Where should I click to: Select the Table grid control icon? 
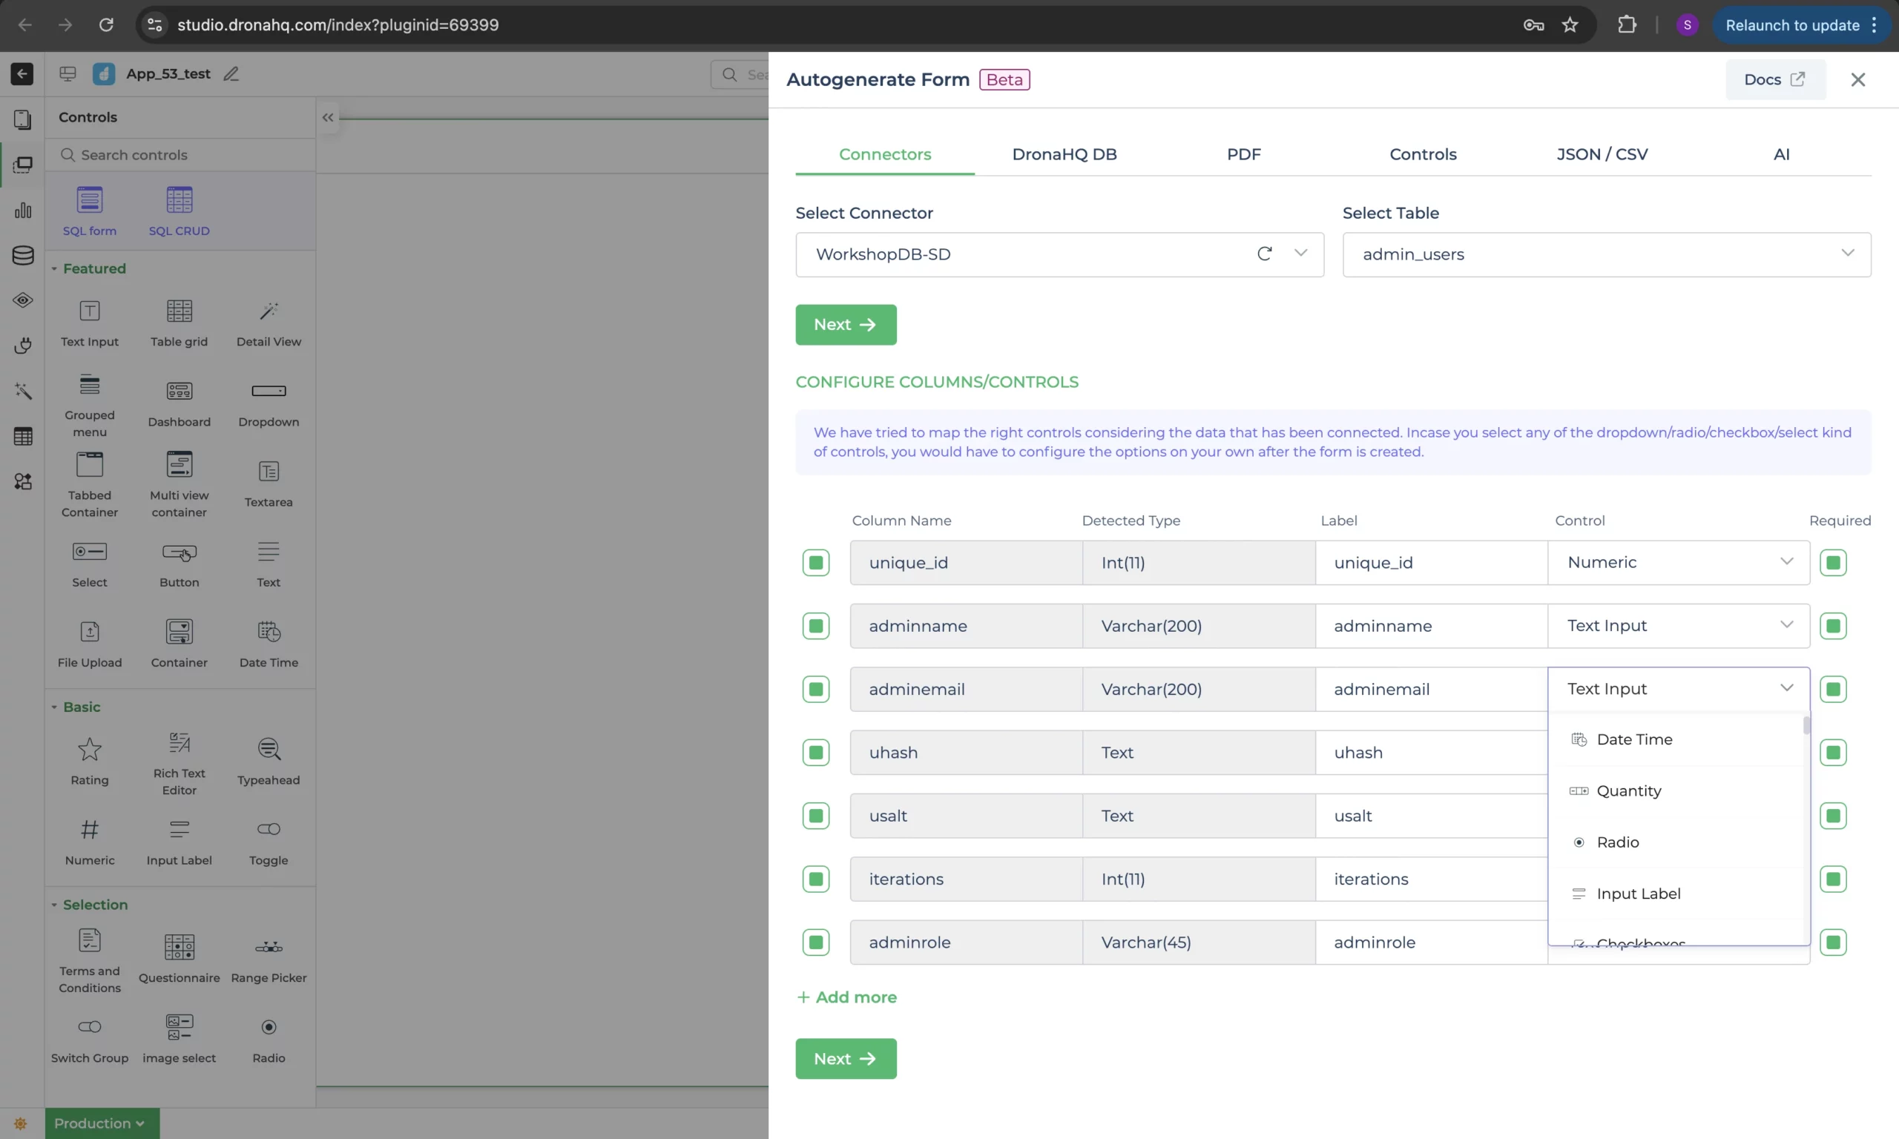coord(179,311)
